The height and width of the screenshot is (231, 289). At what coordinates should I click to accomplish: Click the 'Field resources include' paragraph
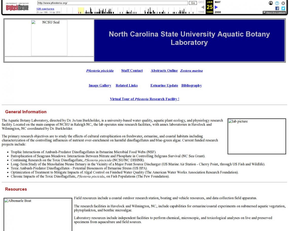[x=166, y=198]
